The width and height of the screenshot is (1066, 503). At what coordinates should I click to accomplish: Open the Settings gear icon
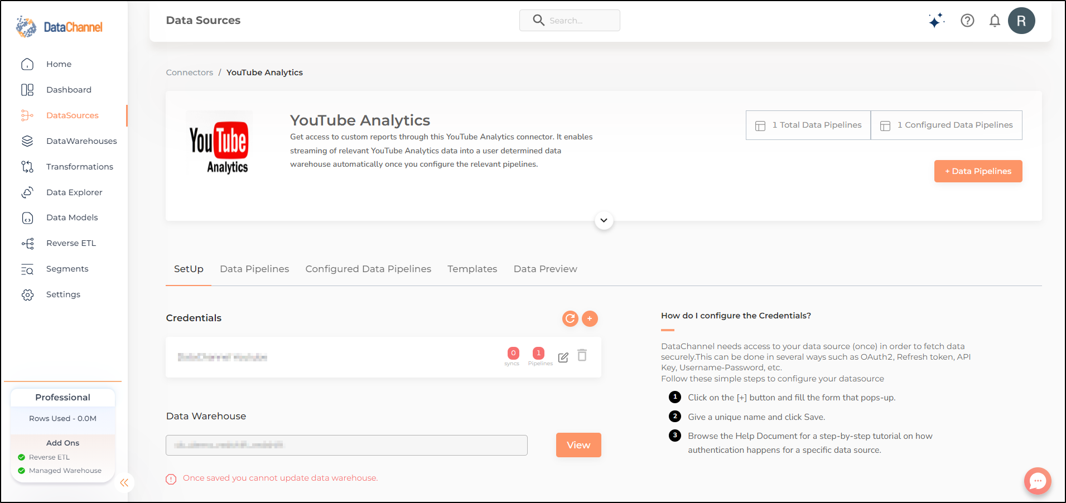click(27, 295)
